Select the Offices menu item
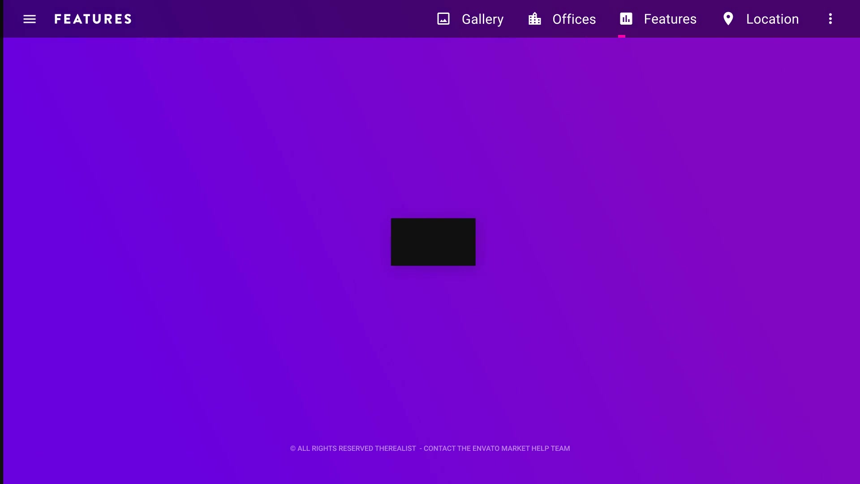Image resolution: width=860 pixels, height=484 pixels. (562, 19)
